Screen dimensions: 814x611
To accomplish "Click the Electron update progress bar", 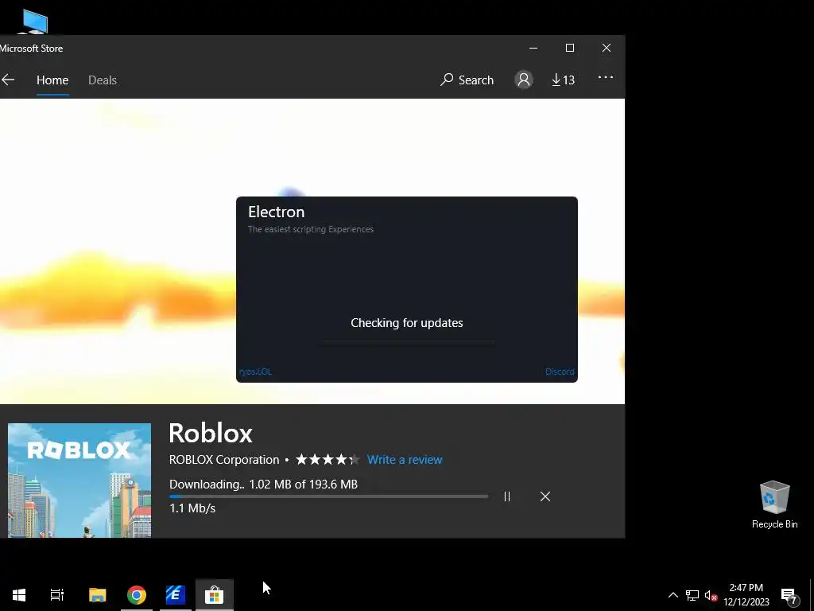I will 408,341.
